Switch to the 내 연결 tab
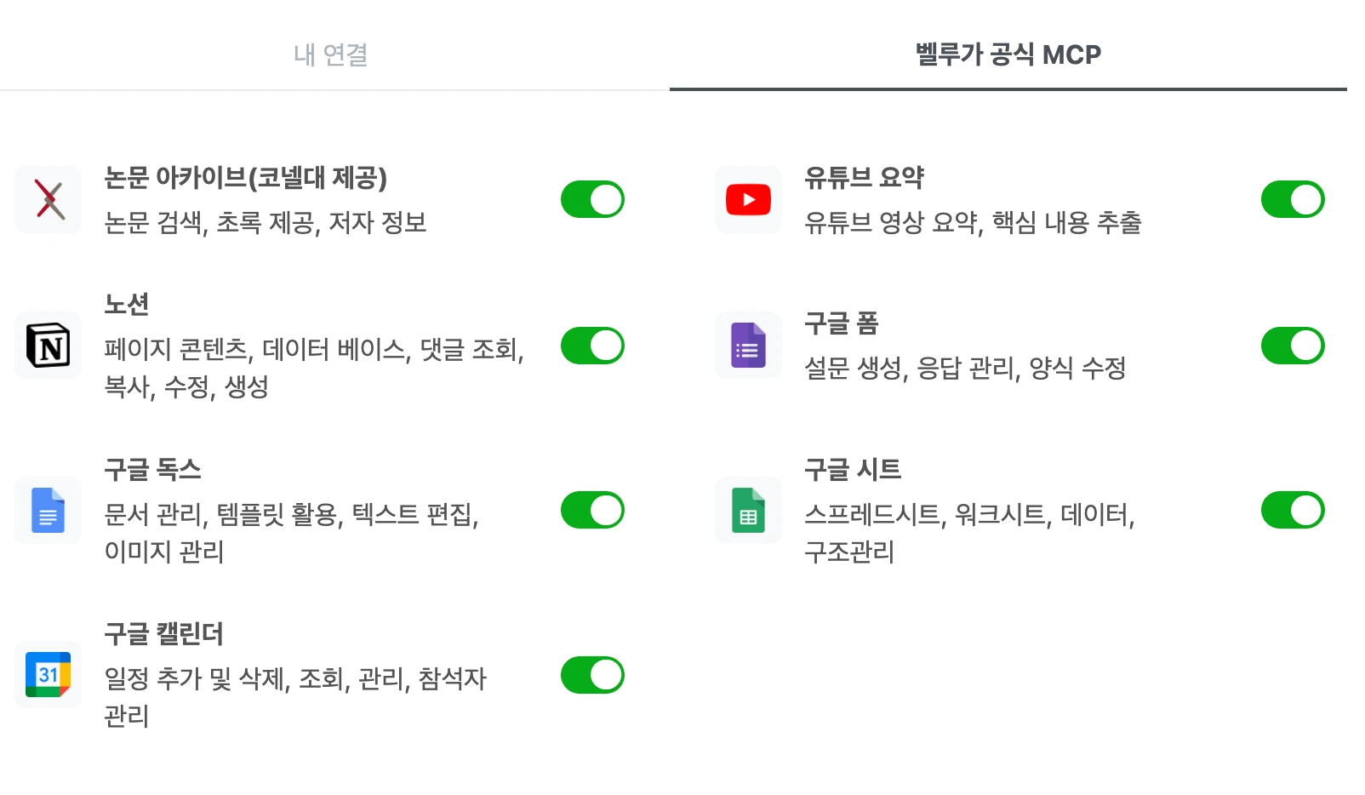 (x=331, y=54)
